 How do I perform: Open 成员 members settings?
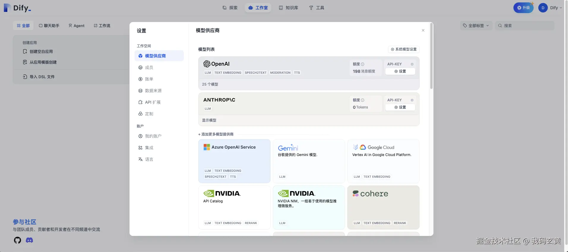[159, 67]
